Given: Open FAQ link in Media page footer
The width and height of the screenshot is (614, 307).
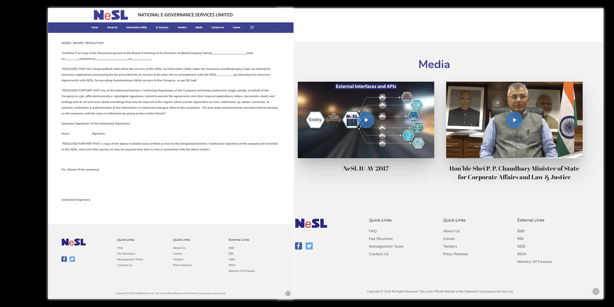Looking at the screenshot, I should 373,231.
